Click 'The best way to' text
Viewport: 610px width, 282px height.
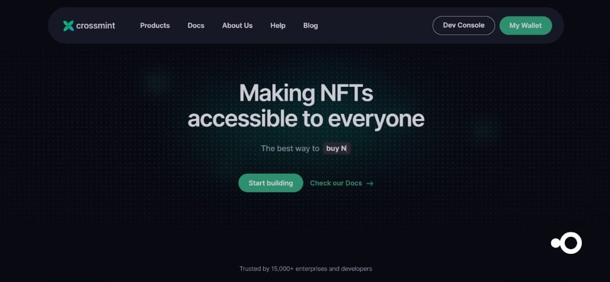(290, 148)
